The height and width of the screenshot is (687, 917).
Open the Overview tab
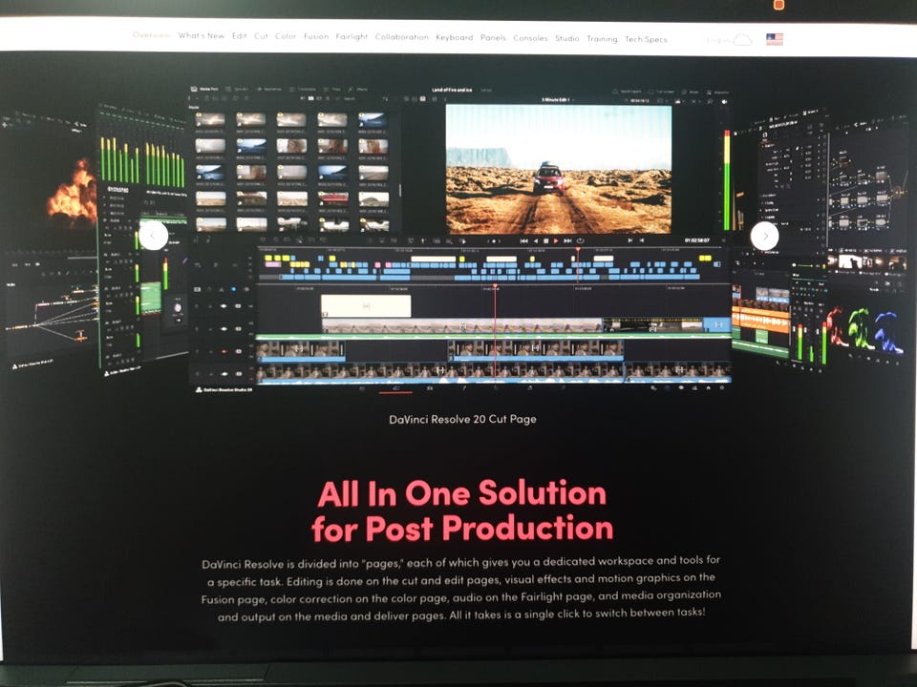152,35
